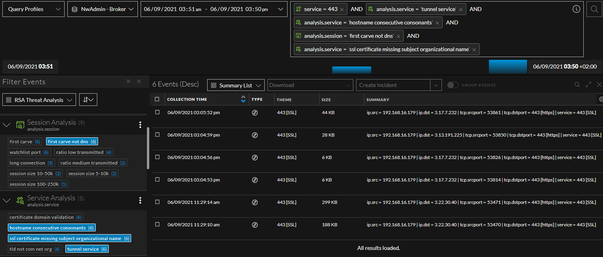Expand events panel to full view
The width and height of the screenshot is (603, 257).
coord(588,85)
